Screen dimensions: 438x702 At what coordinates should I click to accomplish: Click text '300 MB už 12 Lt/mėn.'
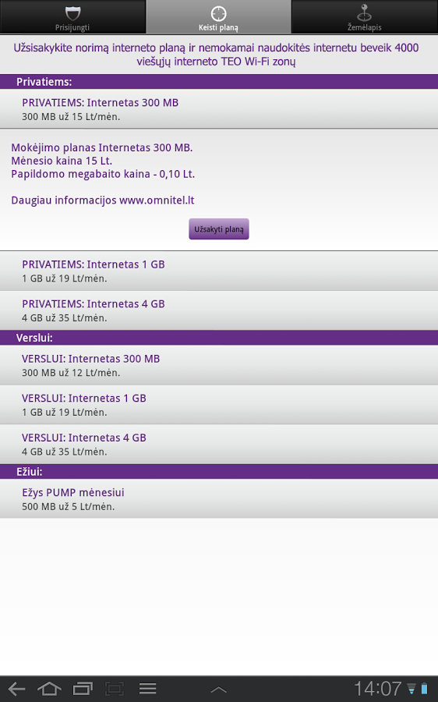[71, 373]
